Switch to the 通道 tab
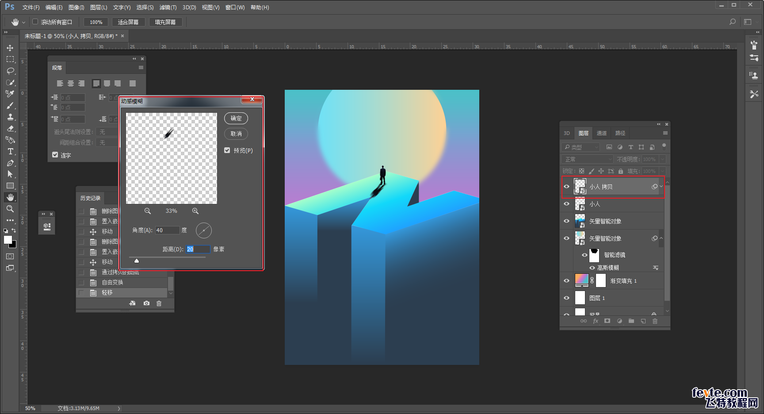 click(602, 133)
